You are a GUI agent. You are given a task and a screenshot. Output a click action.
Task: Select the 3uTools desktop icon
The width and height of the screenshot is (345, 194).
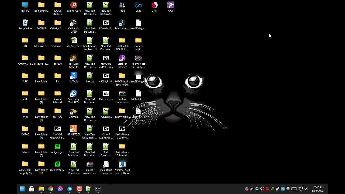pos(74,78)
